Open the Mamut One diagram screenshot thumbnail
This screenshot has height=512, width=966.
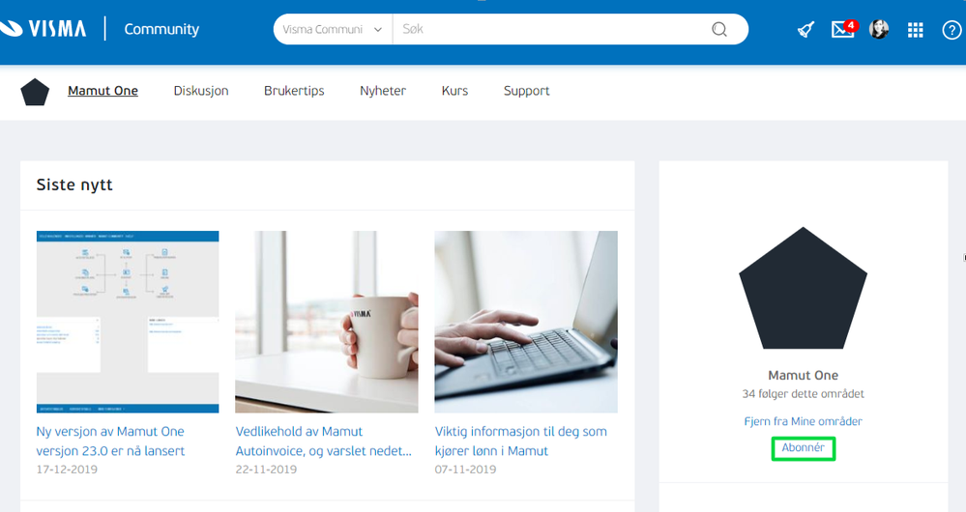click(128, 322)
